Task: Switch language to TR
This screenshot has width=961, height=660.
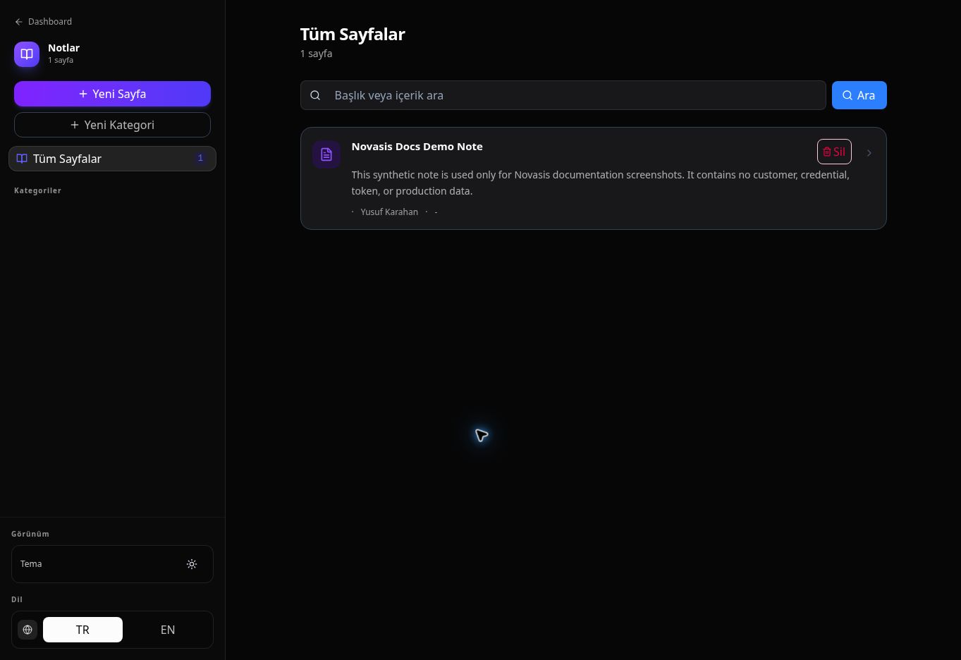Action: (x=82, y=630)
